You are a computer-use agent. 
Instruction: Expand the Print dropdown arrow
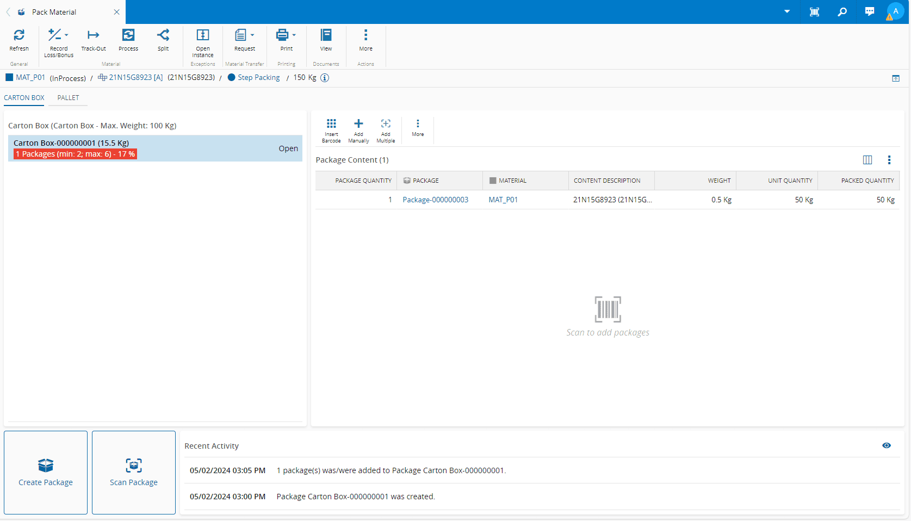(294, 35)
